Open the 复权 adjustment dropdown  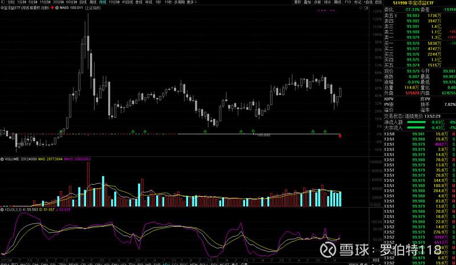point(282,2)
